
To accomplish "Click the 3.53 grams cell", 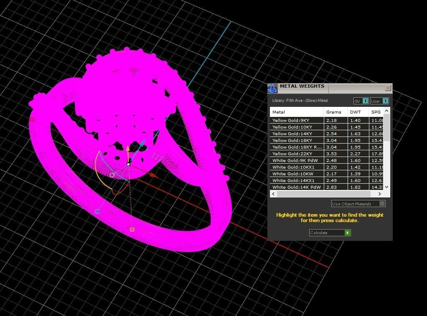I will pyautogui.click(x=335, y=154).
